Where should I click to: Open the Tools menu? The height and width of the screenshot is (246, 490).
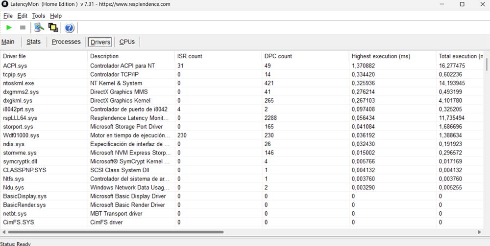(x=38, y=16)
